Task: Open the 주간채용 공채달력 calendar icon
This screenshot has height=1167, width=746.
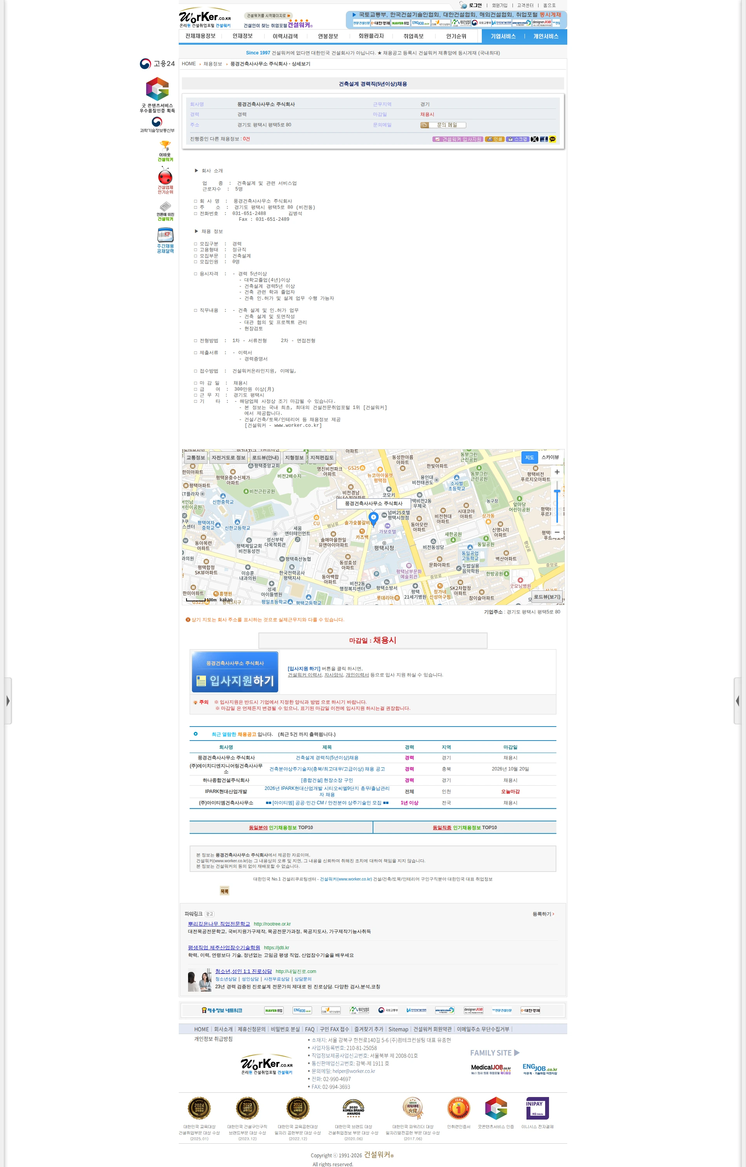Action: [x=165, y=240]
